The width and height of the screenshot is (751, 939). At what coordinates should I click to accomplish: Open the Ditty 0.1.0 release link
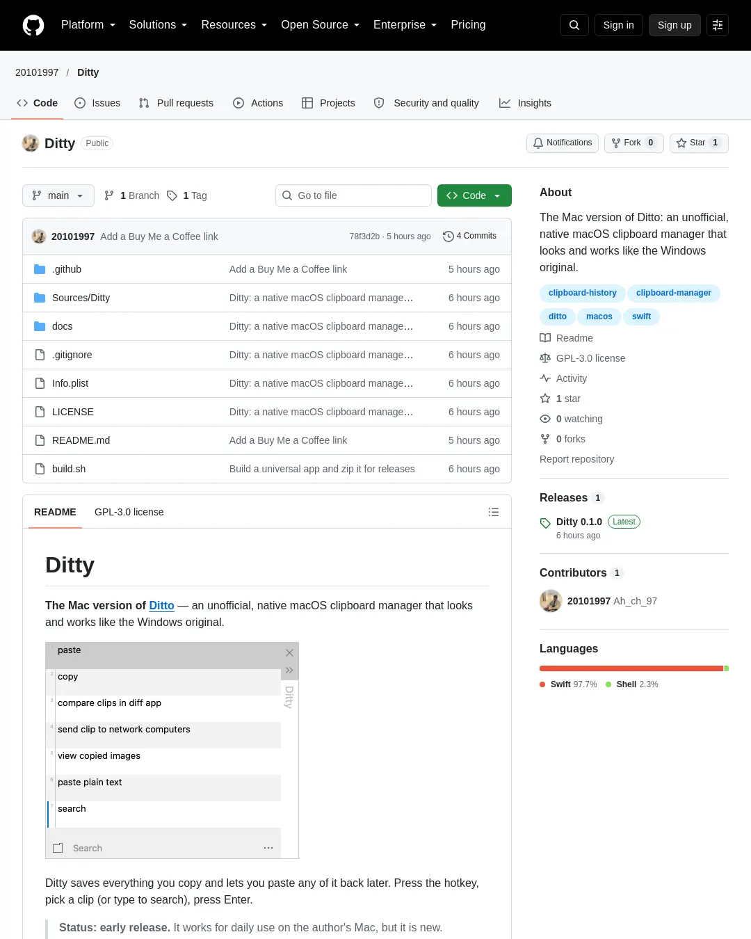tap(579, 522)
